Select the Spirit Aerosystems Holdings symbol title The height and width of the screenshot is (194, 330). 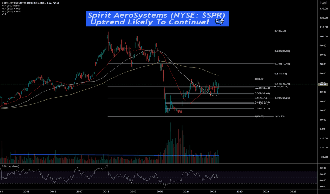coord(30,3)
